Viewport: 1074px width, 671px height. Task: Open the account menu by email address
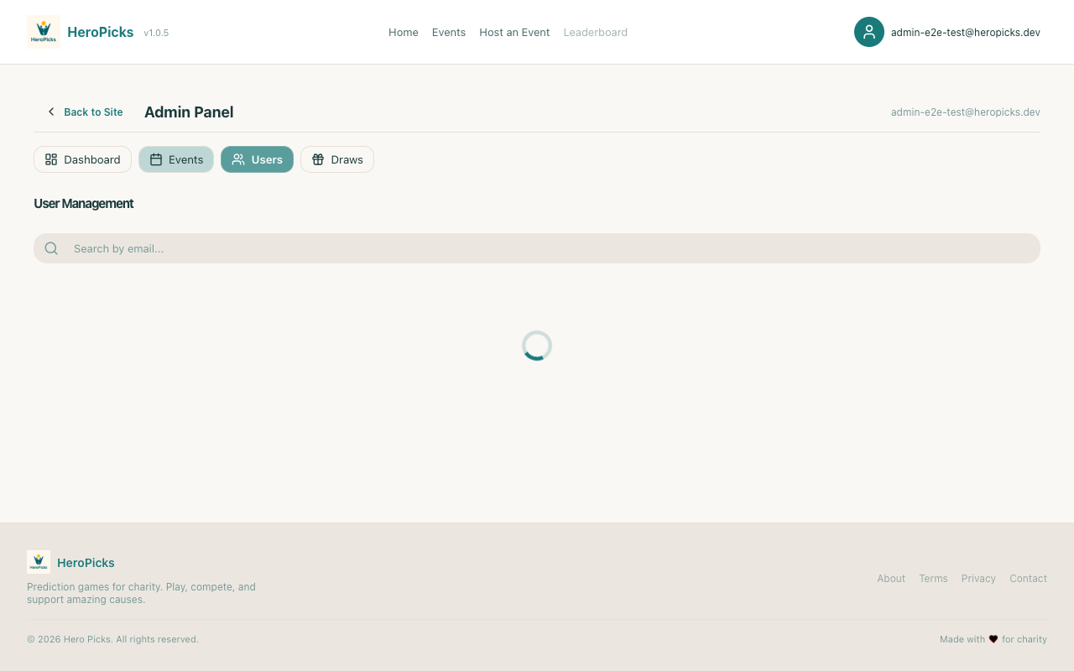[x=965, y=32]
